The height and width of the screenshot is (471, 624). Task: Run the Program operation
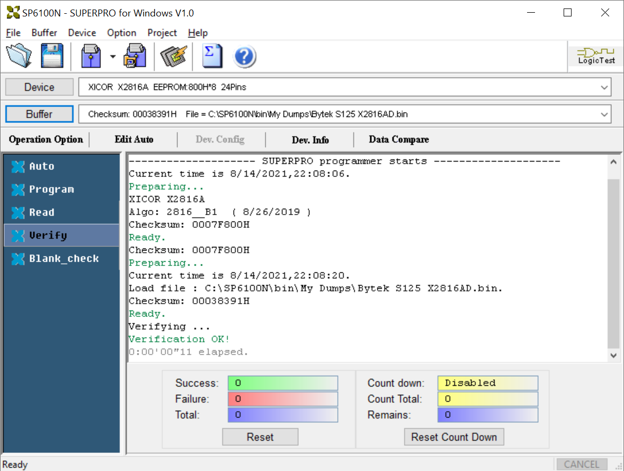point(61,190)
